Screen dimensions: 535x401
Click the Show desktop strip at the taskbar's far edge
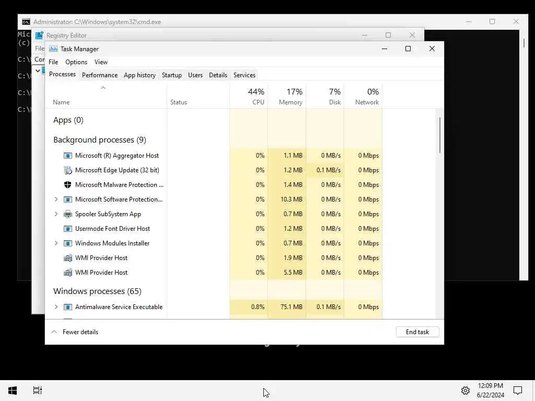click(x=533, y=391)
